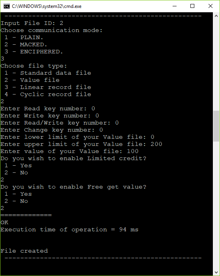Screen dimensions: 220x276
Task: Click the upper limit value 200
Action: point(156,144)
